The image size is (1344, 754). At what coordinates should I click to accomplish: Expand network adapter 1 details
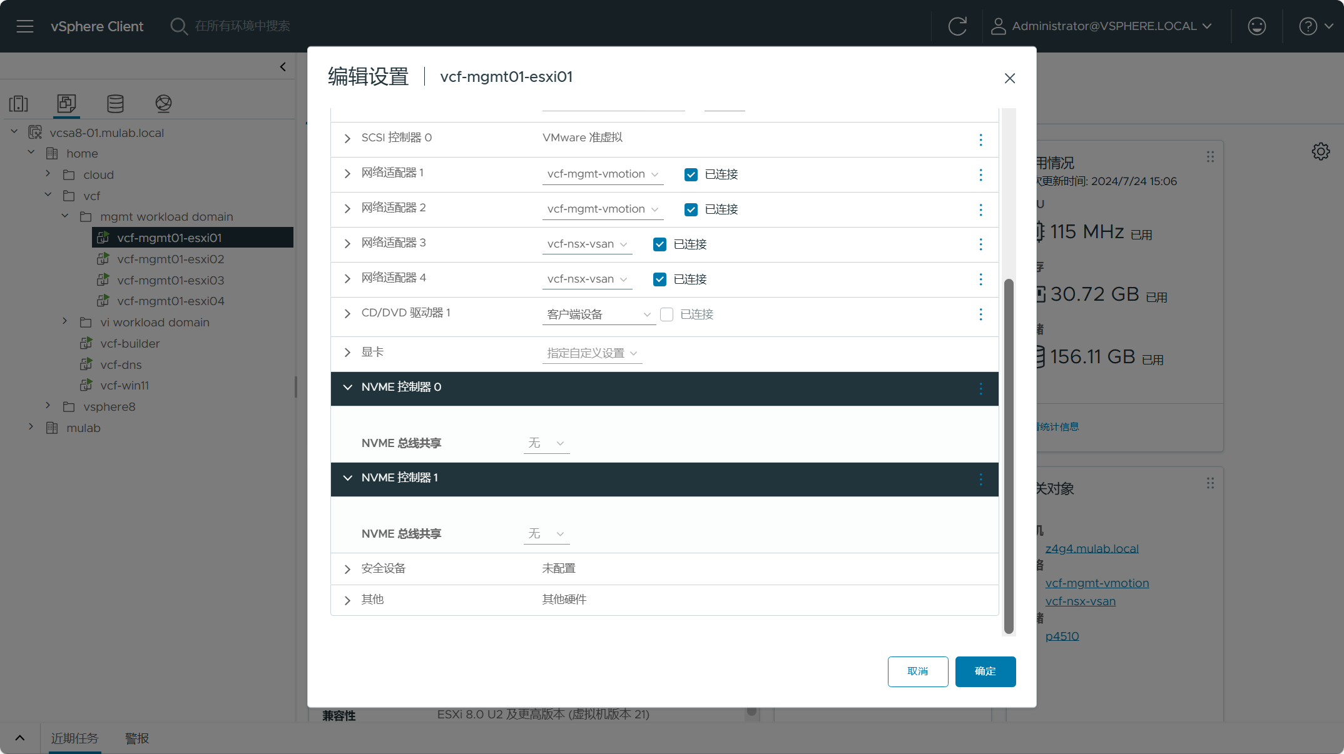coord(347,173)
